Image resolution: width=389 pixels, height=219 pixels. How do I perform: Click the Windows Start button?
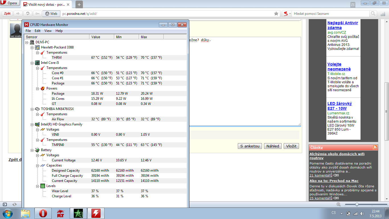[x=7, y=213]
